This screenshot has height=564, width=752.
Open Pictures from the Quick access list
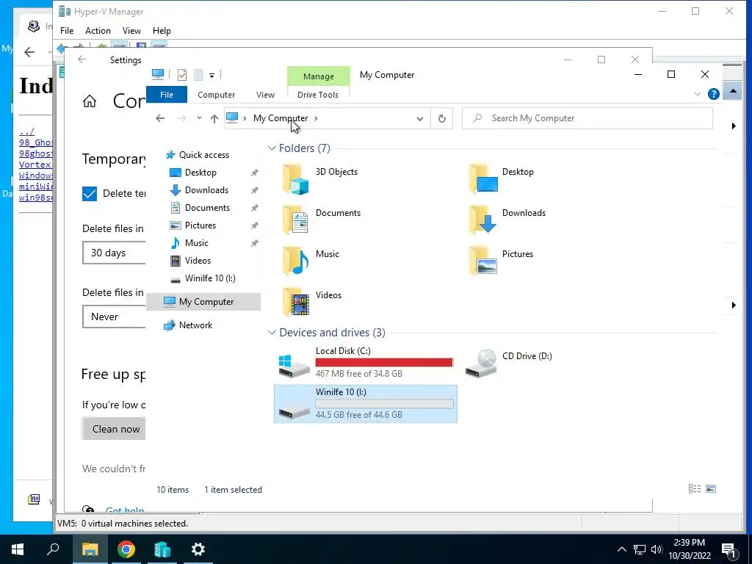pos(200,225)
